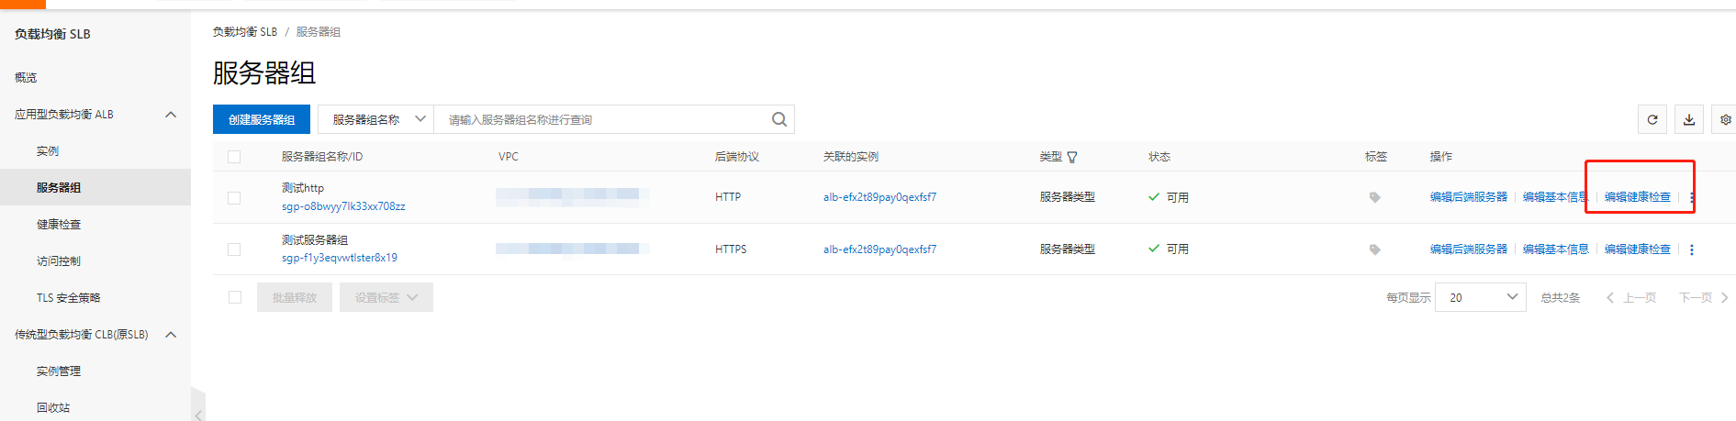Viewport: 1736px width, 421px height.
Task: Click 下一页 pagination button
Action: (x=1704, y=297)
